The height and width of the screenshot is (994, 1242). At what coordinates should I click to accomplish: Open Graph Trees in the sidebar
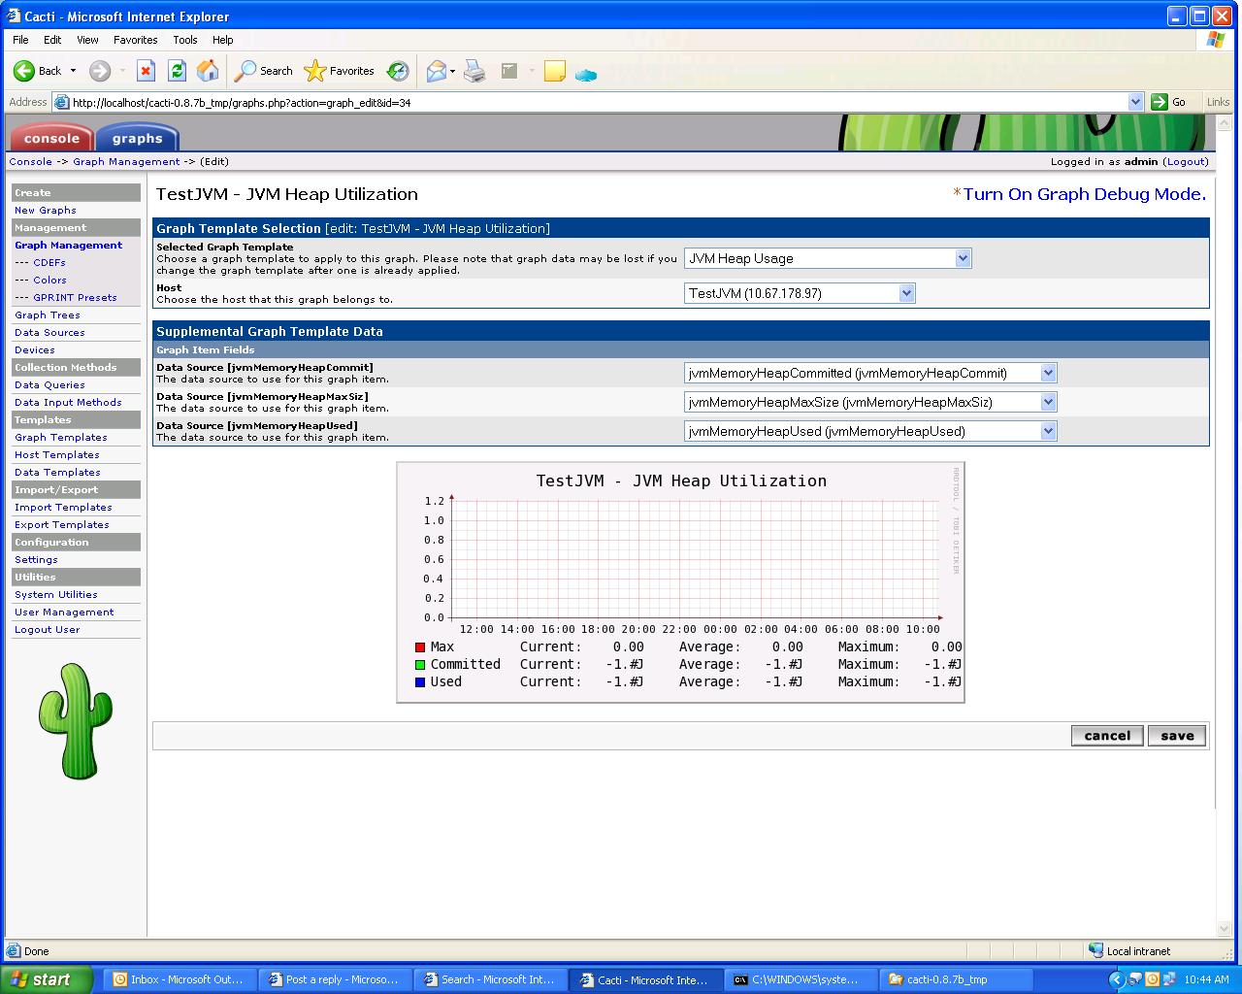click(48, 315)
